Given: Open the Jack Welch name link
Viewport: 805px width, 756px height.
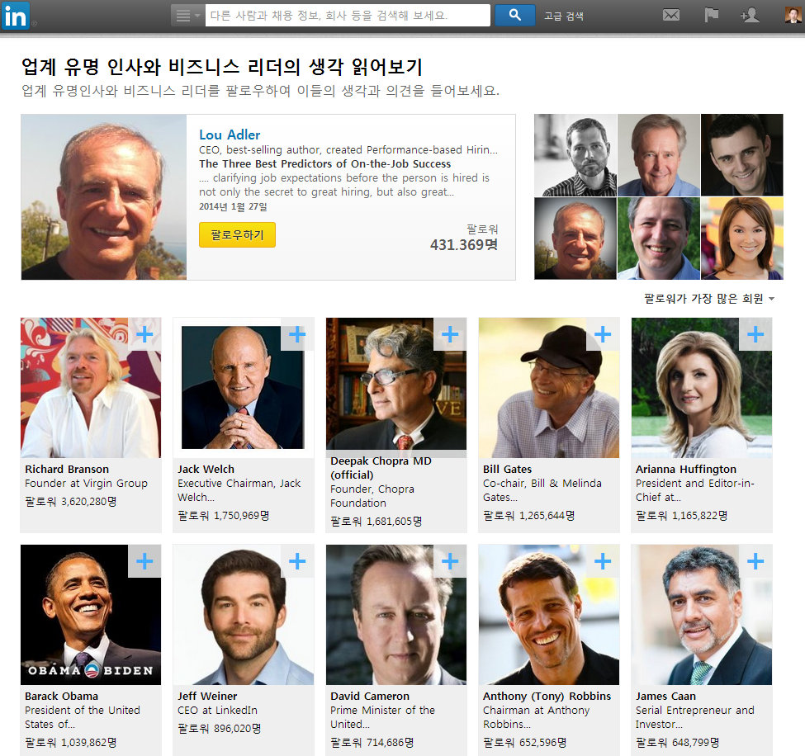Looking at the screenshot, I should (x=206, y=469).
